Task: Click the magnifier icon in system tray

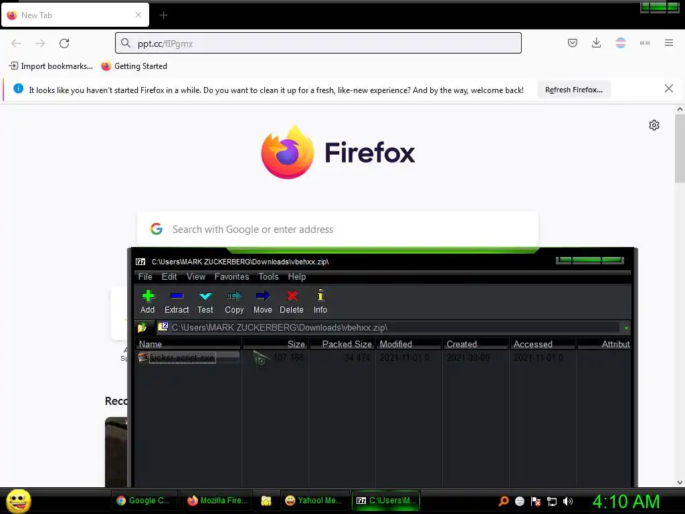Action: pos(503,501)
